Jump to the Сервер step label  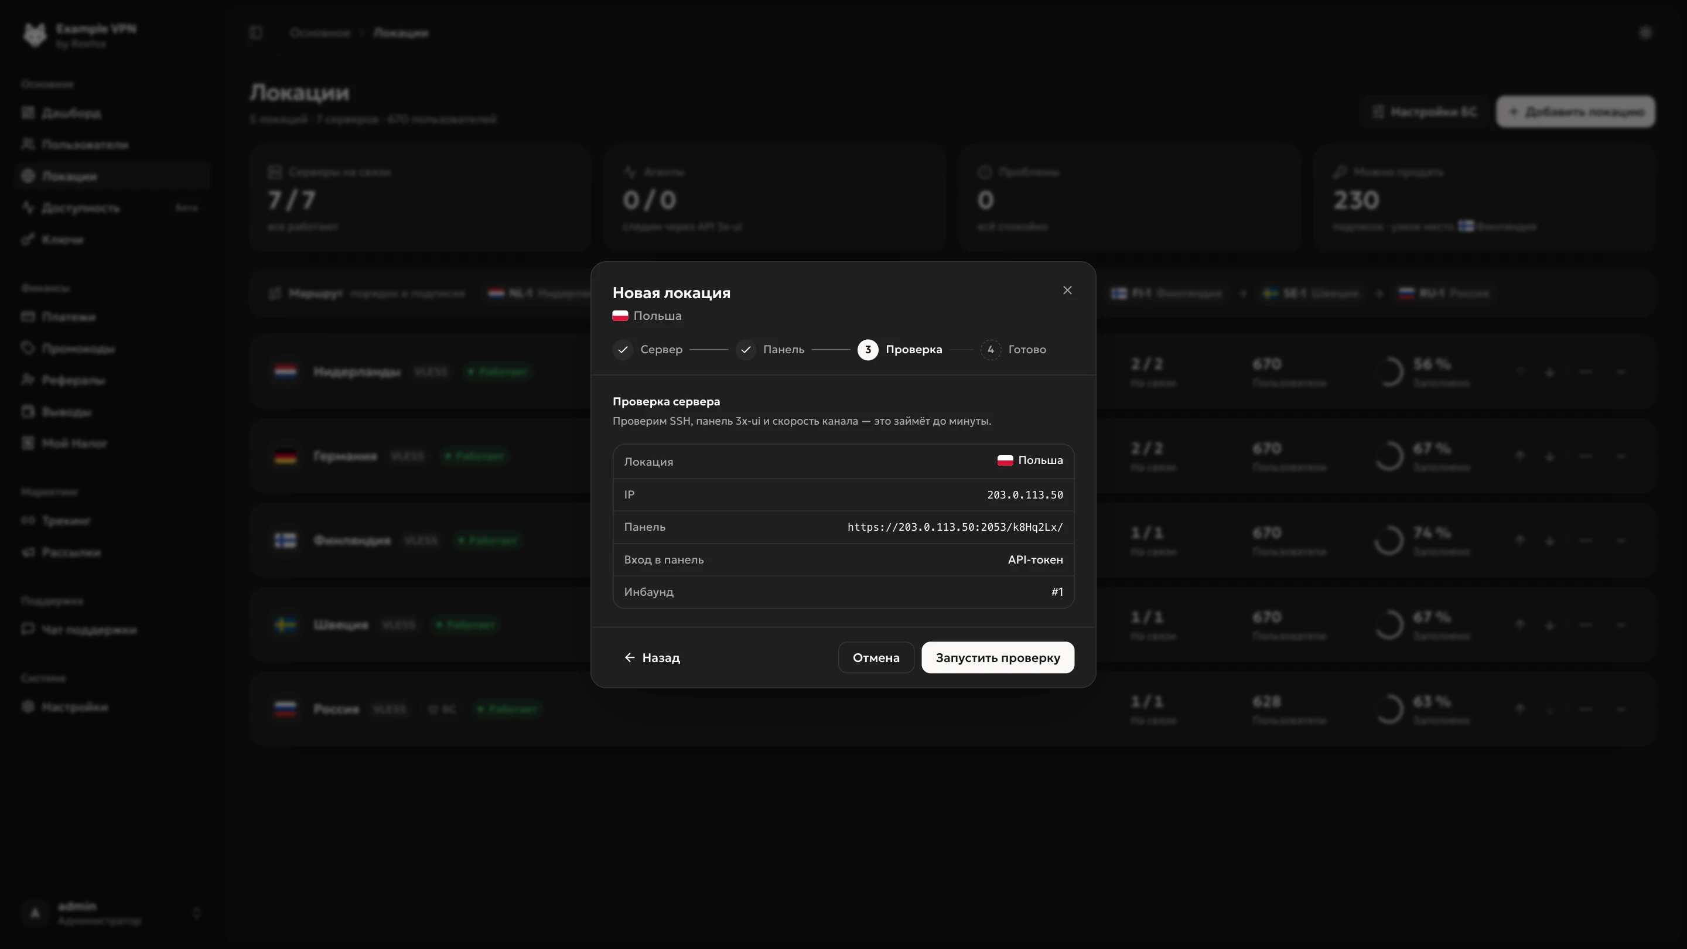tap(661, 350)
